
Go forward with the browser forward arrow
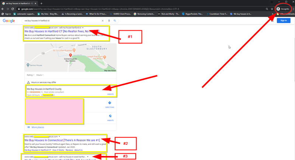point(7,9)
